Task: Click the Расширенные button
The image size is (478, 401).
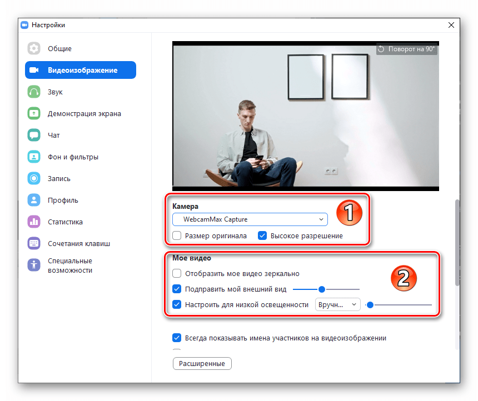Action: [x=202, y=364]
